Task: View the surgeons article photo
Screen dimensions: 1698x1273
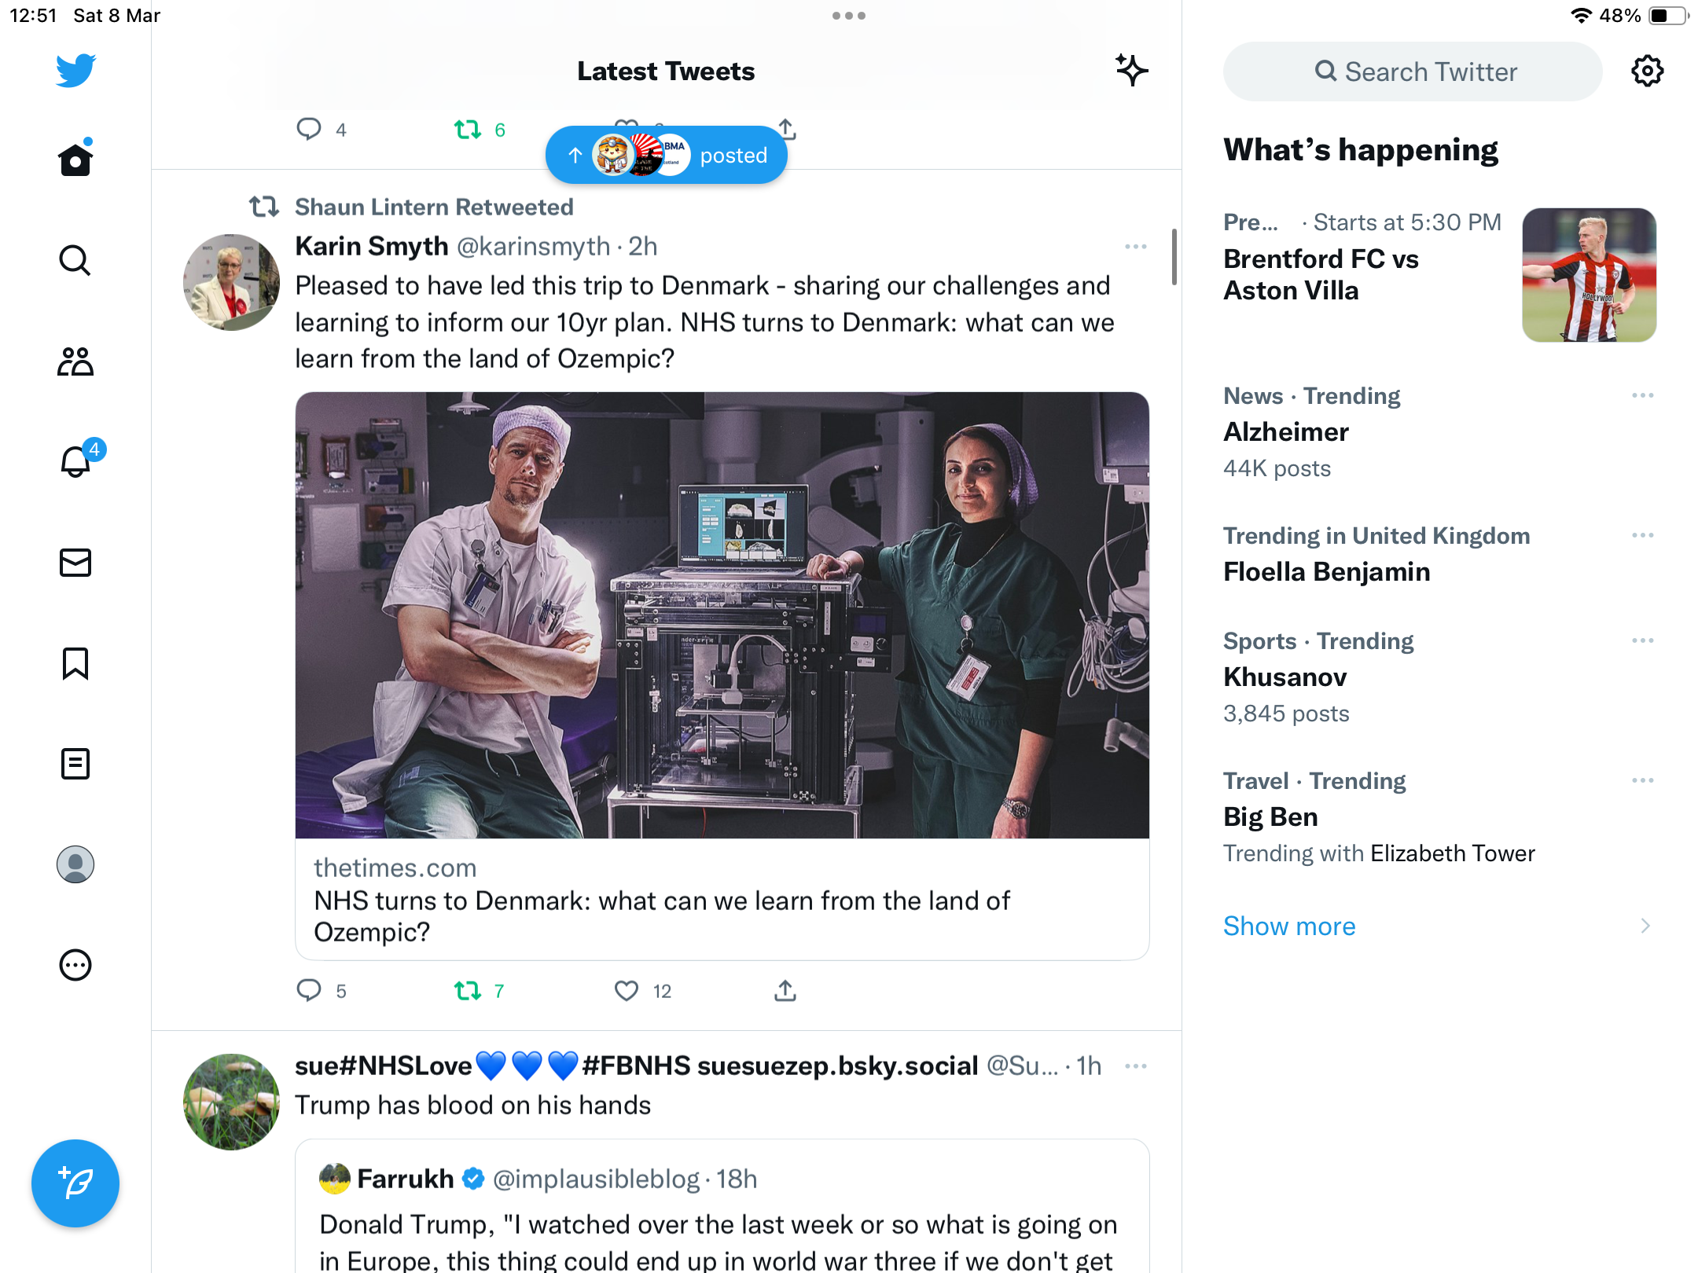Action: tap(722, 615)
